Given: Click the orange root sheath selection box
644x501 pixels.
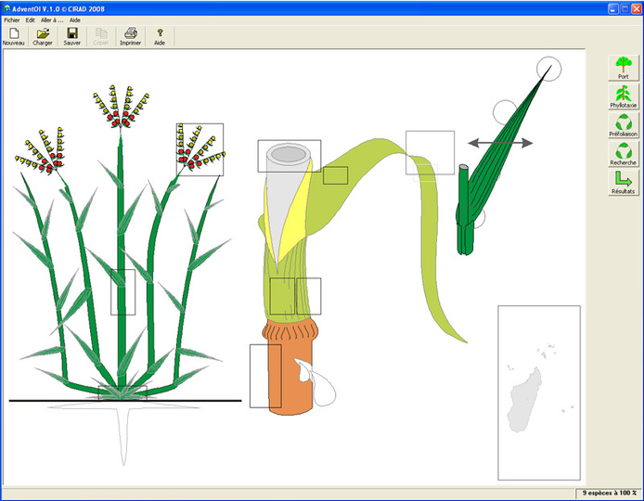Looking at the screenshot, I should (x=265, y=376).
